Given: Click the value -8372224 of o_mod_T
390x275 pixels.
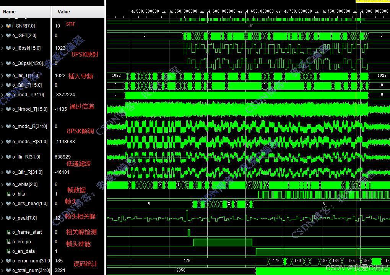Looking at the screenshot, I should coord(65,95).
